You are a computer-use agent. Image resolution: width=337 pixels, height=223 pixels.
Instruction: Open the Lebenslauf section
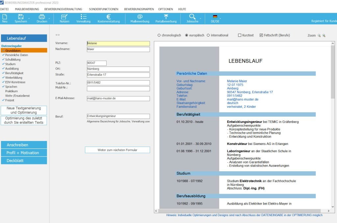24,38
